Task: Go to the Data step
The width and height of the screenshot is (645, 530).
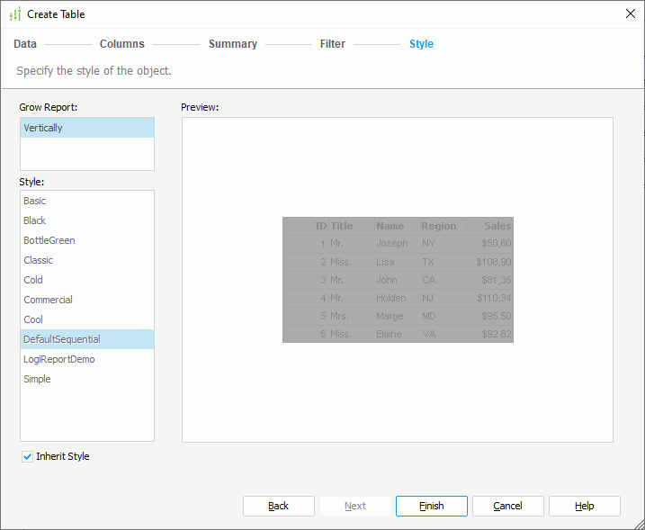Action: [25, 43]
